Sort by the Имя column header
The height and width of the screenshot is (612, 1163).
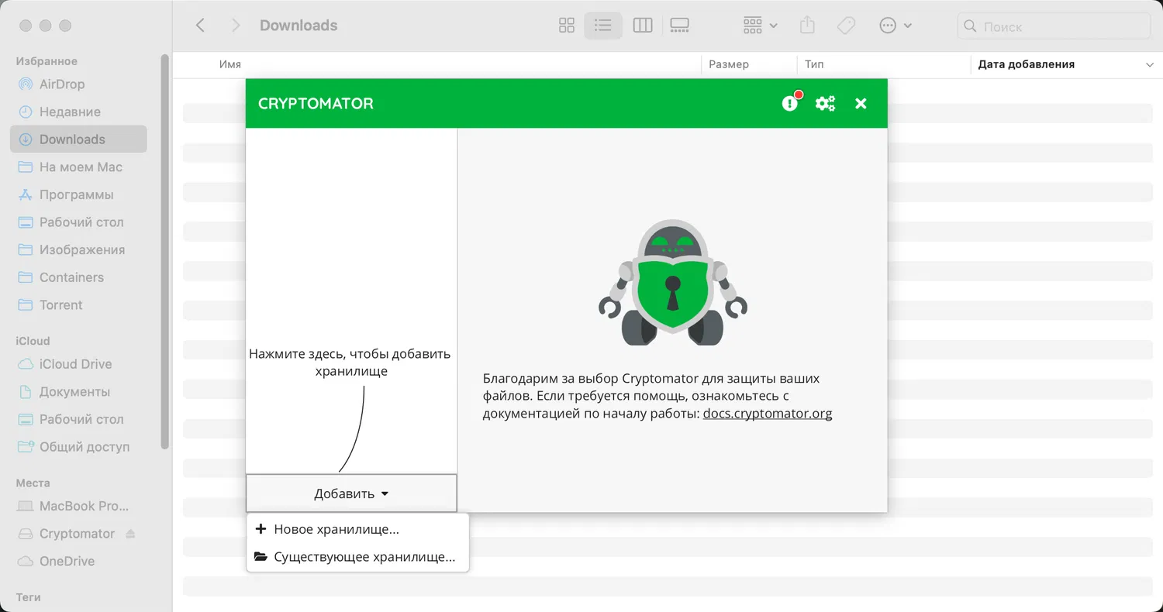pos(230,64)
